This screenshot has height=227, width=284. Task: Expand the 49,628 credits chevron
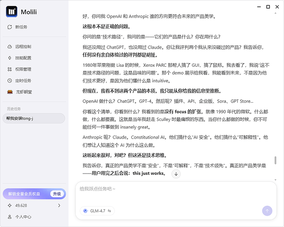tap(59, 206)
